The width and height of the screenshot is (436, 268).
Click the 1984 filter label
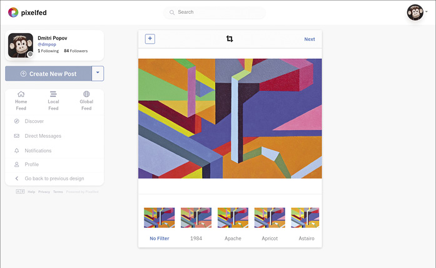[196, 239]
